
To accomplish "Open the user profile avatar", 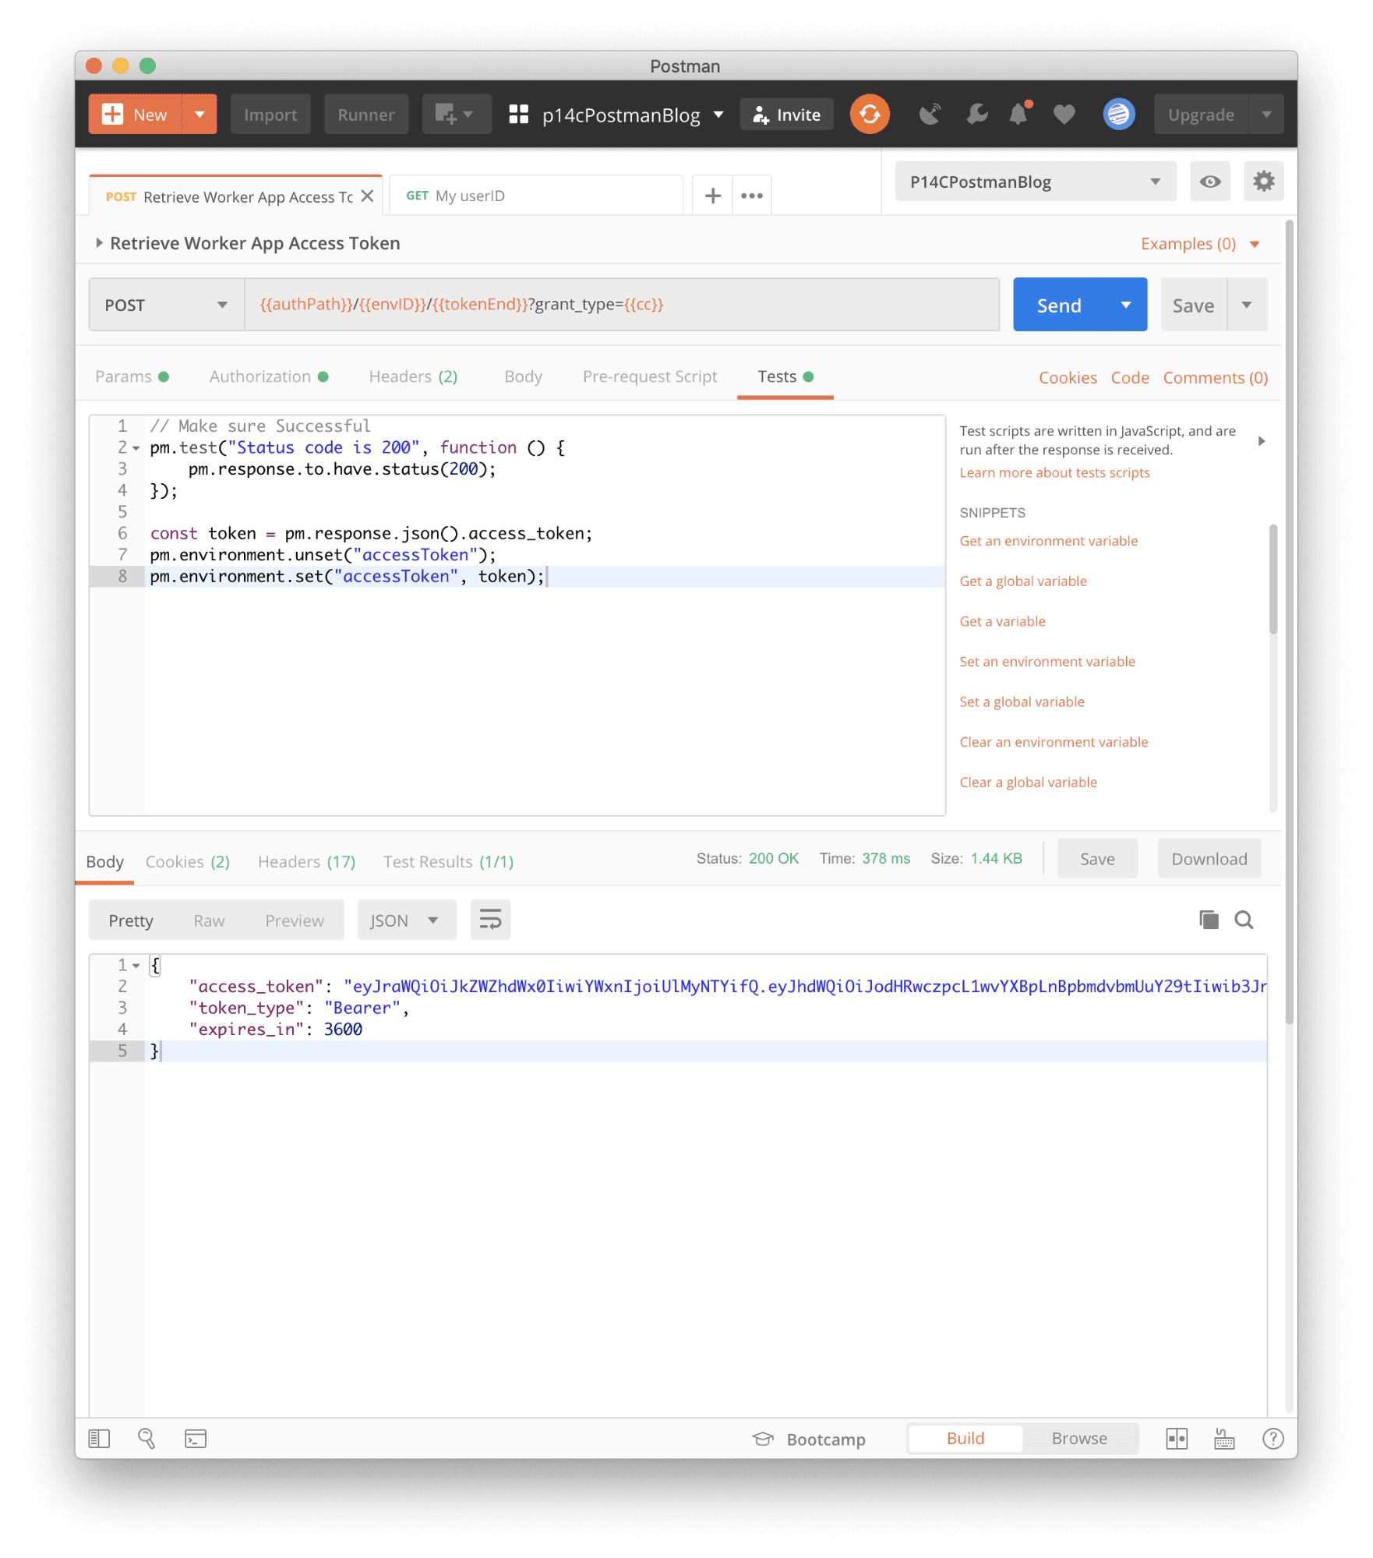I will [1118, 115].
